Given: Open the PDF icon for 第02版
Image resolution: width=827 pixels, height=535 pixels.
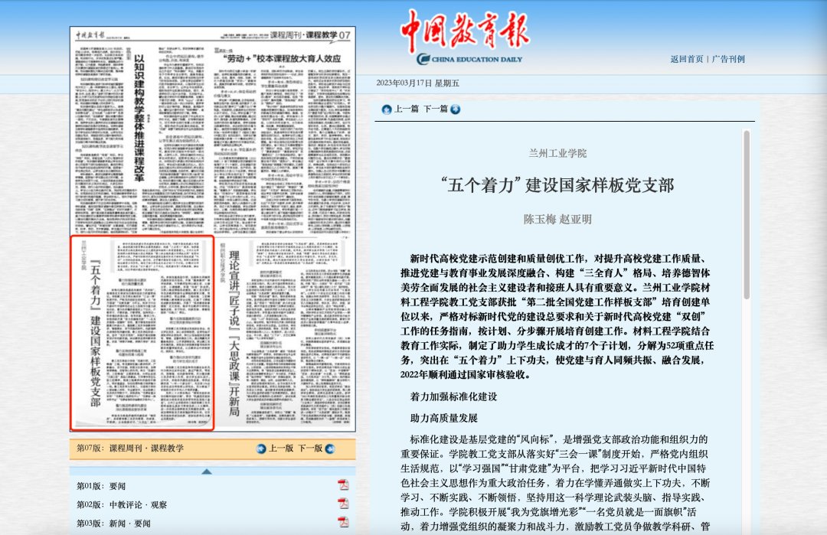Looking at the screenshot, I should click(x=343, y=504).
